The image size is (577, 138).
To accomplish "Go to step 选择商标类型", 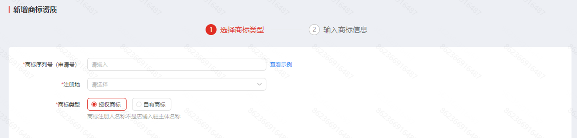I will [x=242, y=30].
